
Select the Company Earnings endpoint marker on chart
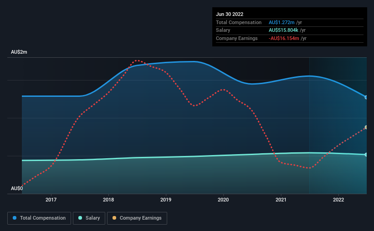pos(366,127)
